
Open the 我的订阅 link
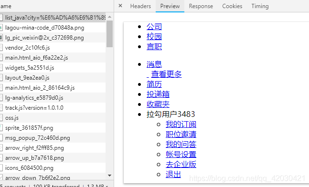coord(181,125)
